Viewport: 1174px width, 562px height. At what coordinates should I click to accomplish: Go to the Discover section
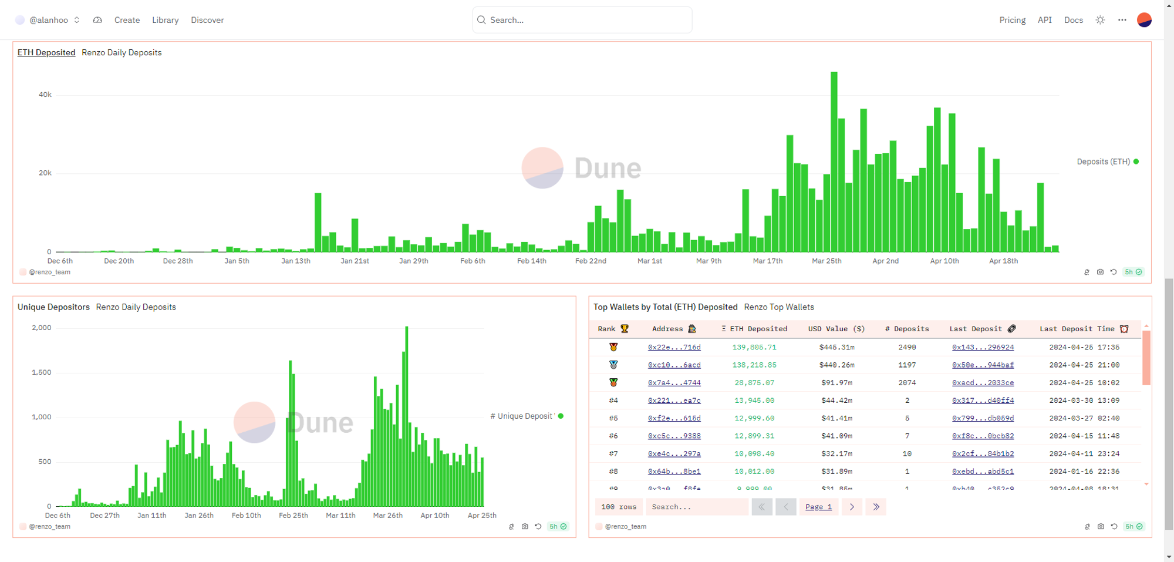[207, 20]
